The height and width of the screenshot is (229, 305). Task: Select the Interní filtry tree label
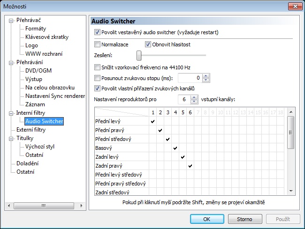30,113
